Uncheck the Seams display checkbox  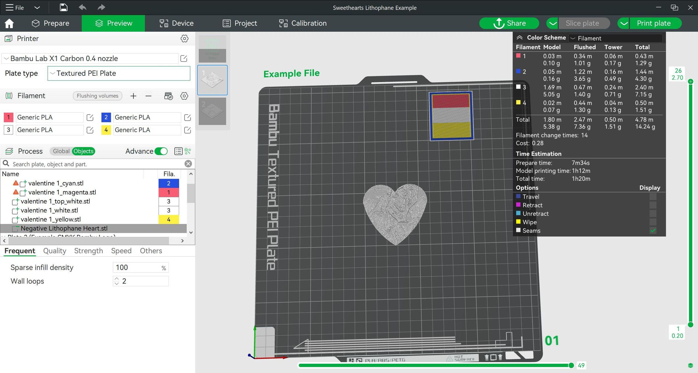[653, 230]
